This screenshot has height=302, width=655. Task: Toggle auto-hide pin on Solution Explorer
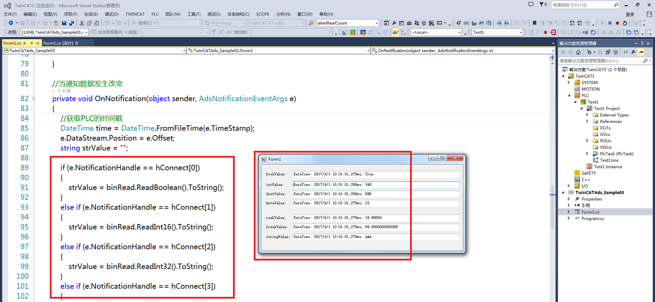[642, 44]
